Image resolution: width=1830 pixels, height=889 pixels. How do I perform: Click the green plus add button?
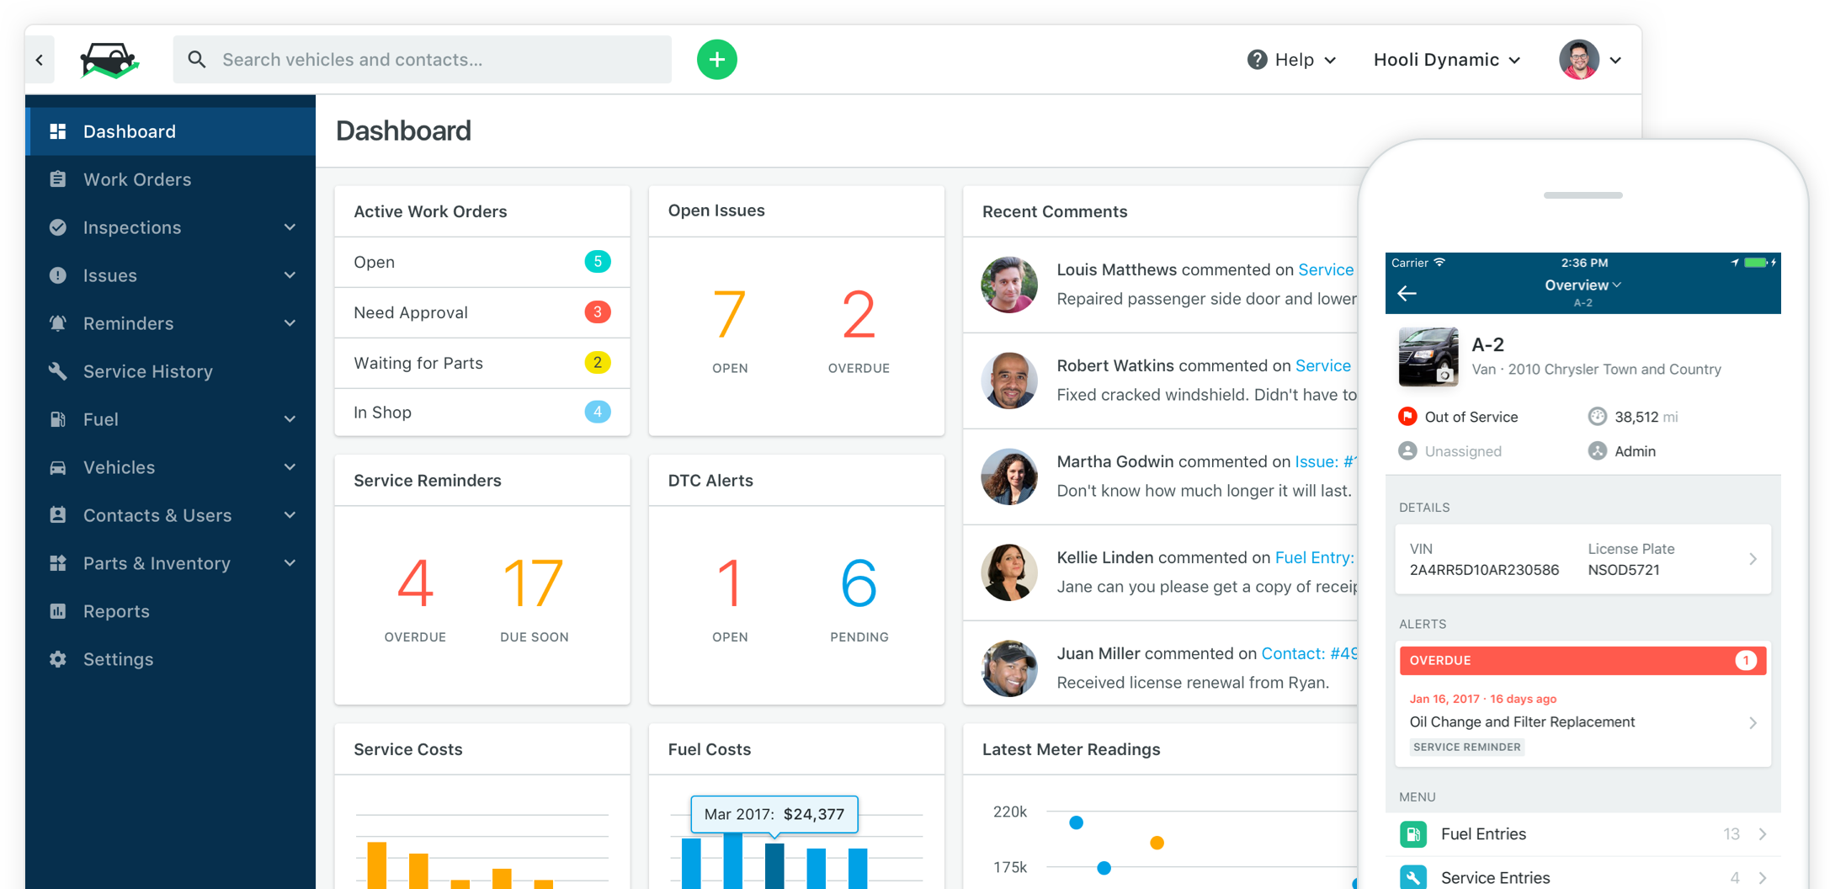coord(717,60)
